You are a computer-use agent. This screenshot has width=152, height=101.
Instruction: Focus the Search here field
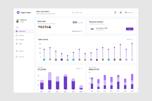[x=91, y=12]
